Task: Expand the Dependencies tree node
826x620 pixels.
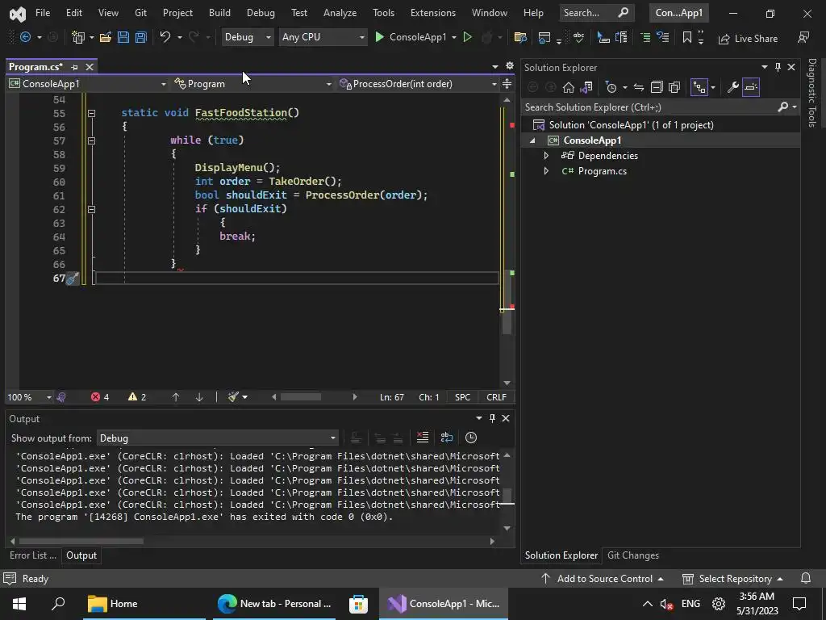Action: click(546, 156)
